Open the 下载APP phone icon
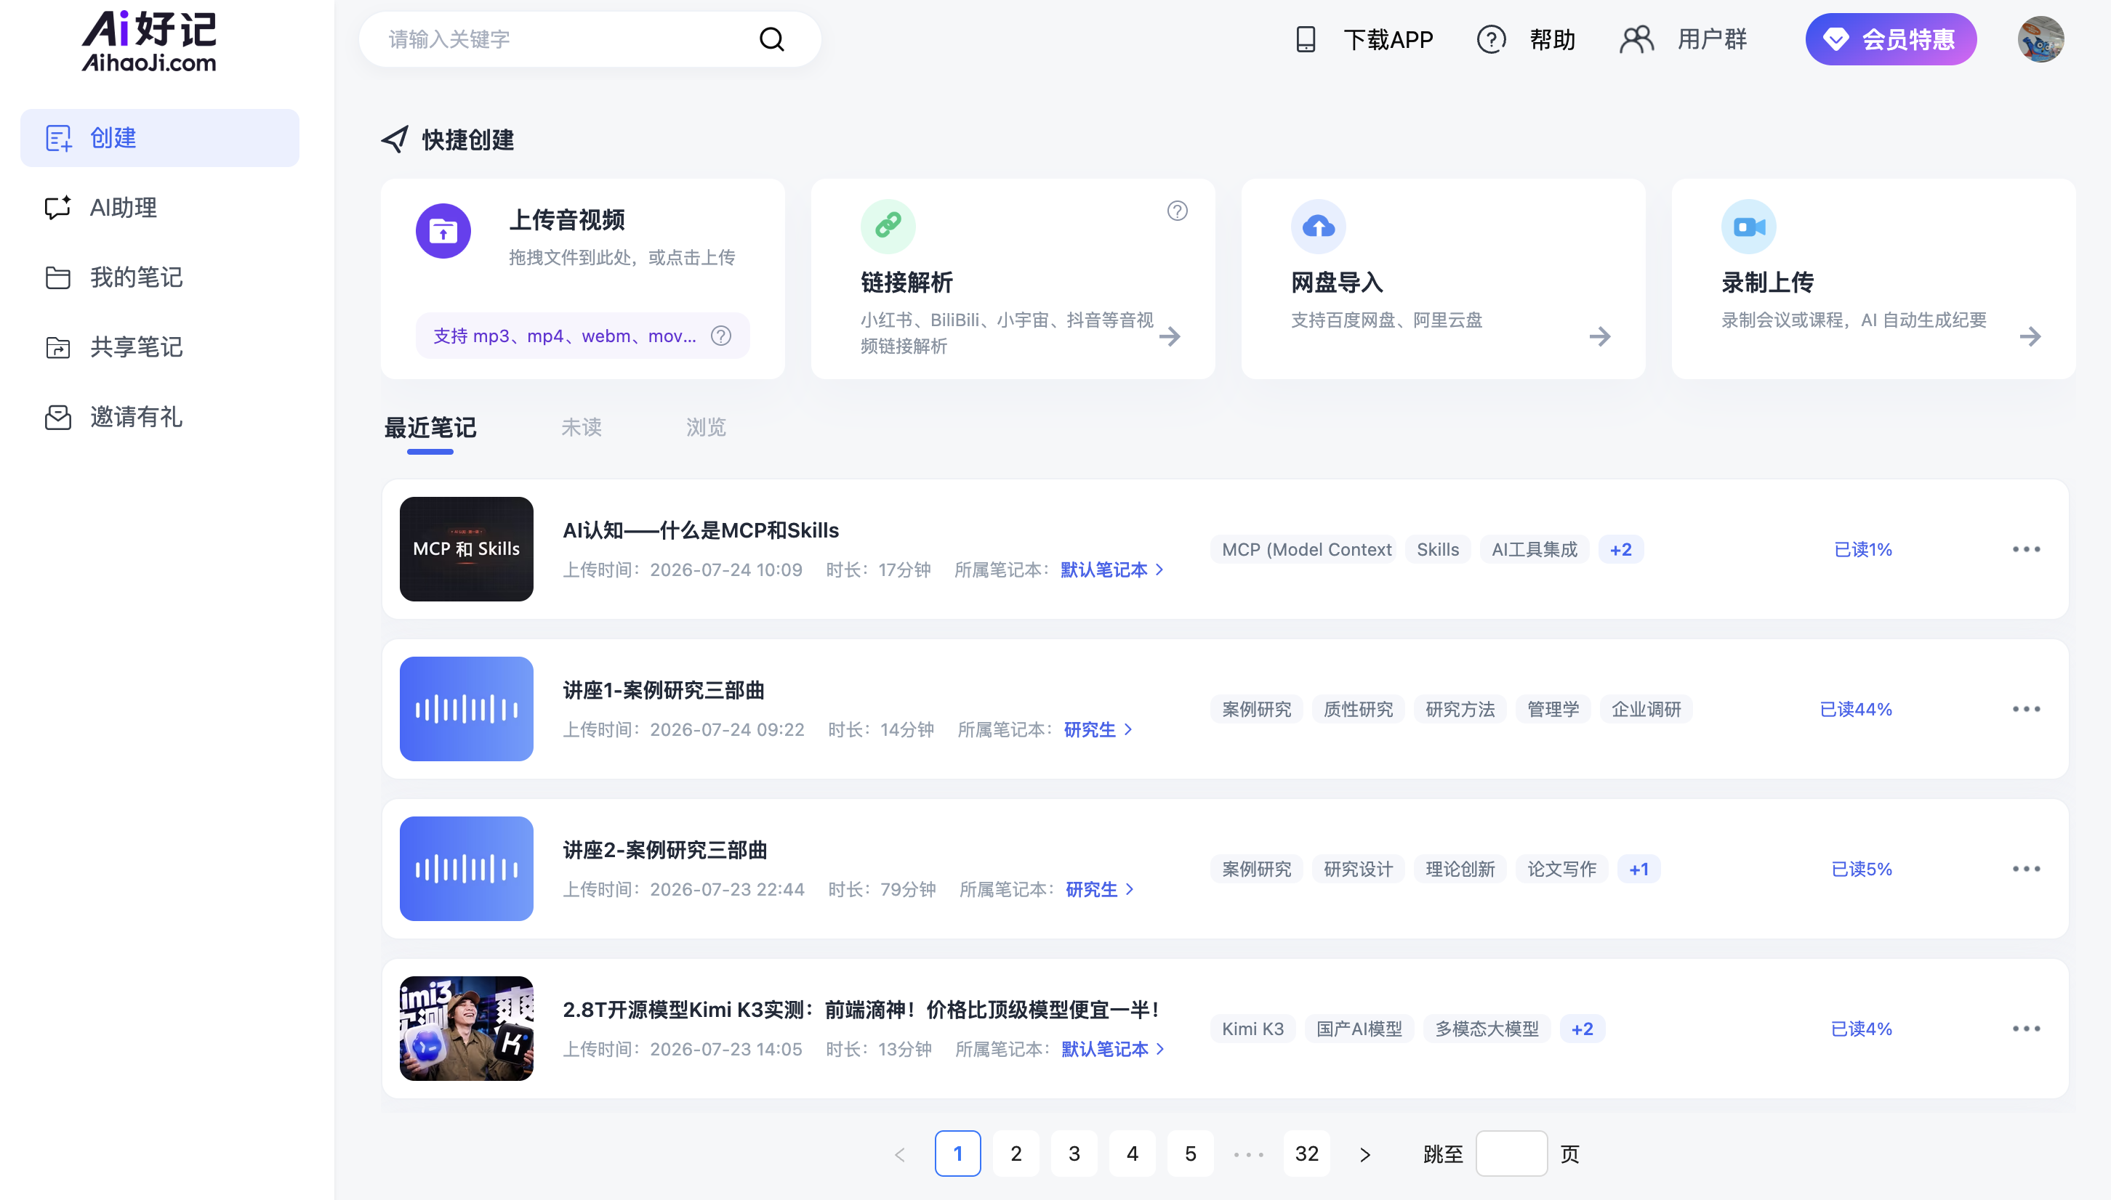2111x1200 pixels. click(1306, 38)
